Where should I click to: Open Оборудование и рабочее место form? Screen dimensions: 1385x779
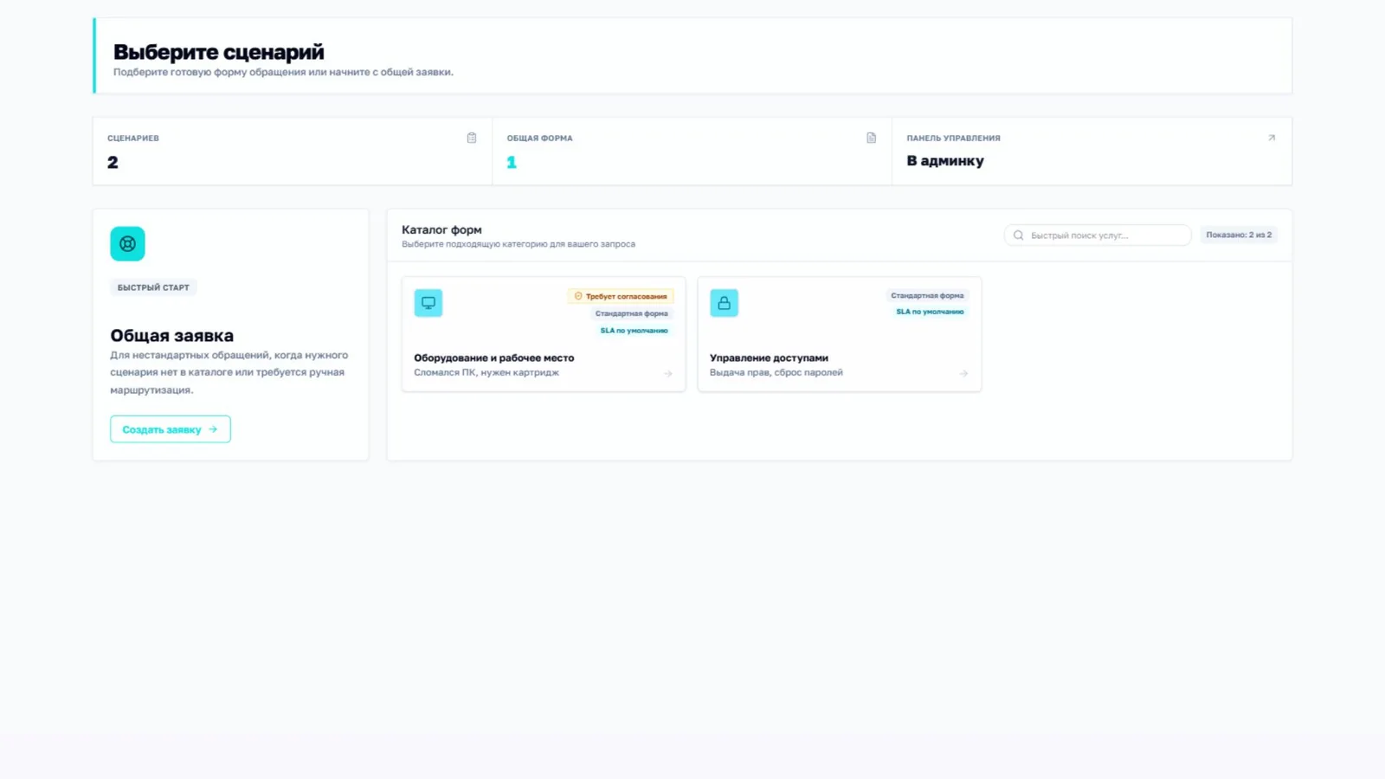pos(544,334)
